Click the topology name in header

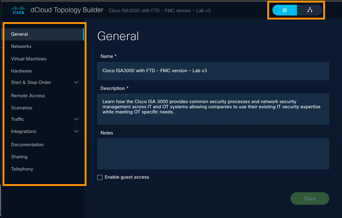pos(159,11)
